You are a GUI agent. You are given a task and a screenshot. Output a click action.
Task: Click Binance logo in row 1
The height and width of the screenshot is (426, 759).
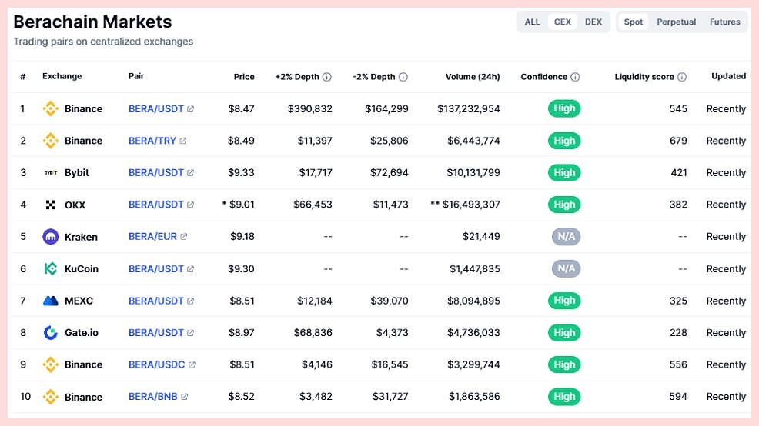(x=50, y=108)
